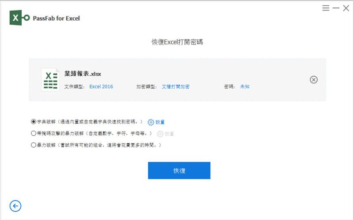Select the 字典破解 dictionary attack radio button
This screenshot has height=220, width=353.
tap(34, 122)
